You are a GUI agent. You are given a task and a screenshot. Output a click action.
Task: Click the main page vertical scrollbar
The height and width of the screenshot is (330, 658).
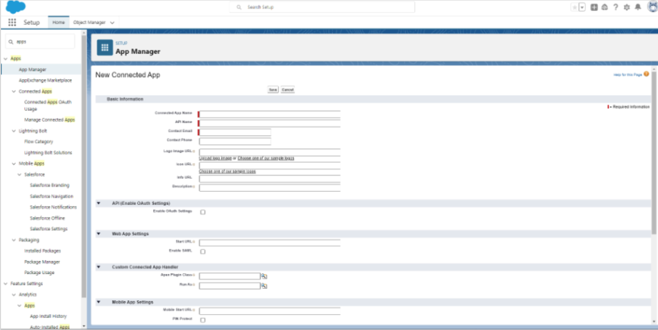click(654, 153)
